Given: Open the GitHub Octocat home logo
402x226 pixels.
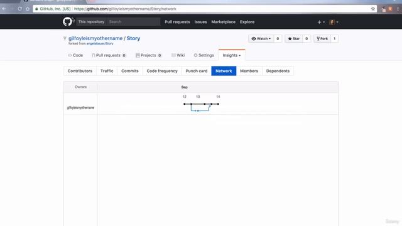Looking at the screenshot, I should [x=67, y=22].
